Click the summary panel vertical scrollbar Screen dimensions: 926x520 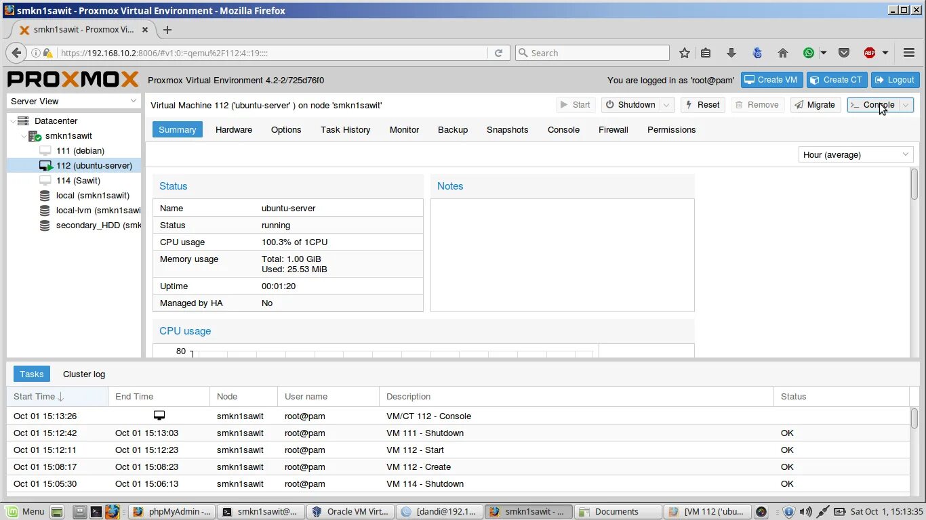(914, 184)
